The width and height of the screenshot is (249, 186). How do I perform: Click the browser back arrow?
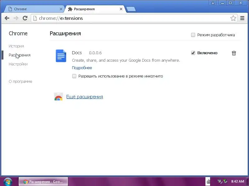7,18
